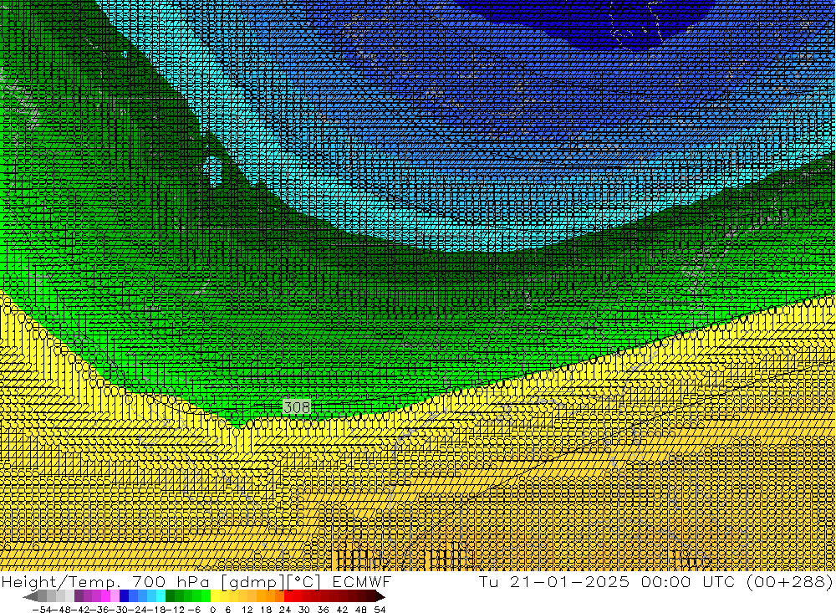Click the right dark arrow of the color scale

380,596
